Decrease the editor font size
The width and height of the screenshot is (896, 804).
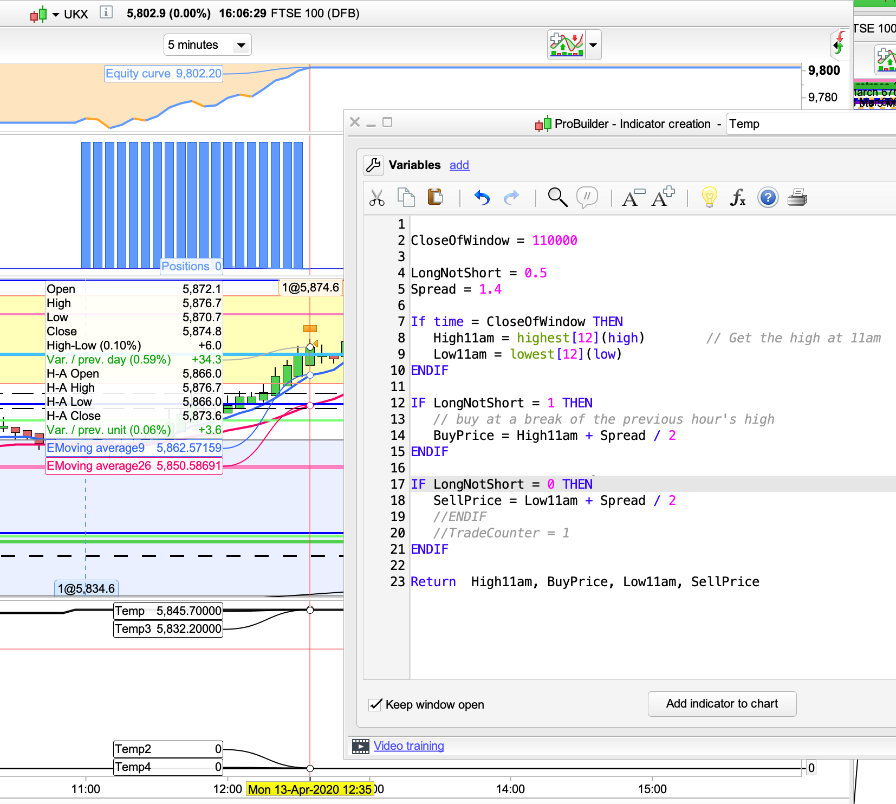[633, 198]
